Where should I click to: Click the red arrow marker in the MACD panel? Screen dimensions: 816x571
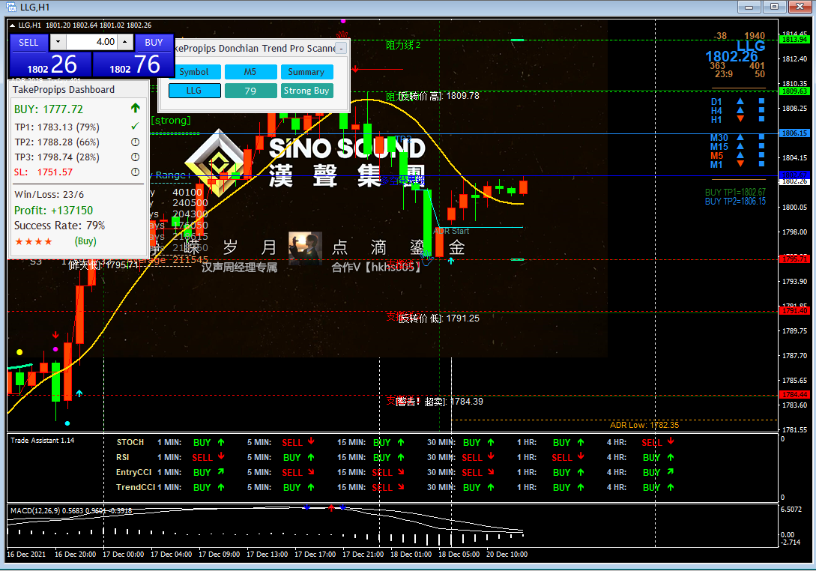[331, 507]
